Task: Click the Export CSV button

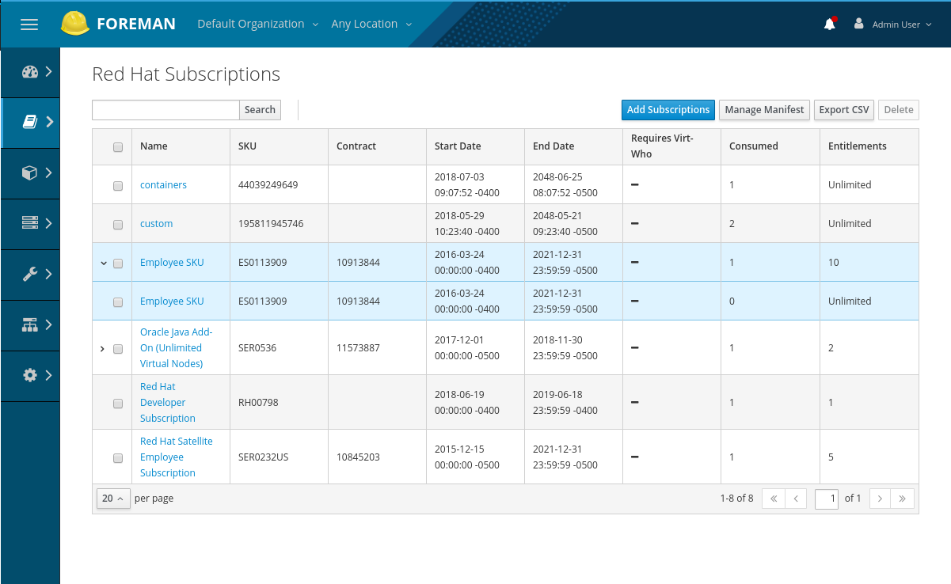Action: [x=844, y=110]
